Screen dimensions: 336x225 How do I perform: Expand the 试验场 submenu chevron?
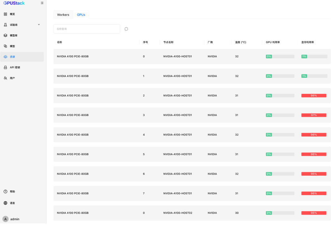pos(39,25)
